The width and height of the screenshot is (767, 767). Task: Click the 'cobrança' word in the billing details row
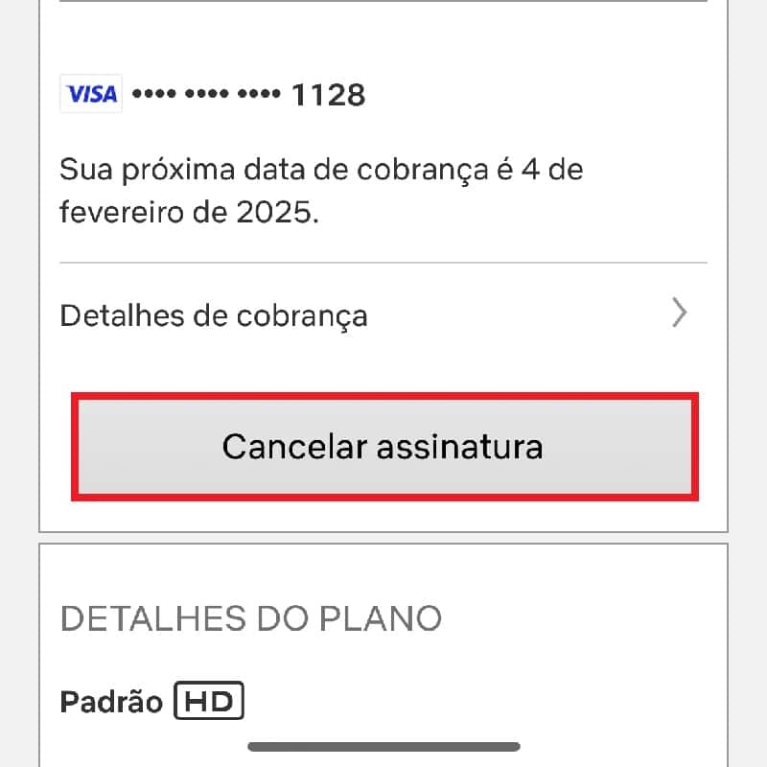click(302, 317)
